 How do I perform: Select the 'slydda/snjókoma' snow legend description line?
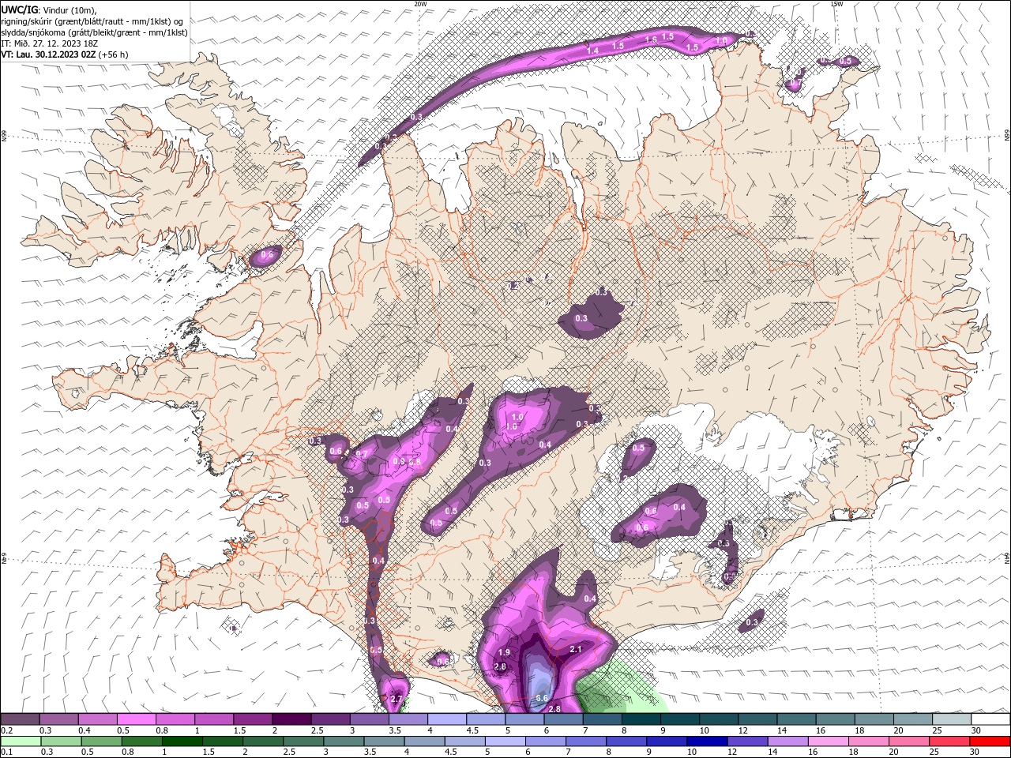click(94, 32)
